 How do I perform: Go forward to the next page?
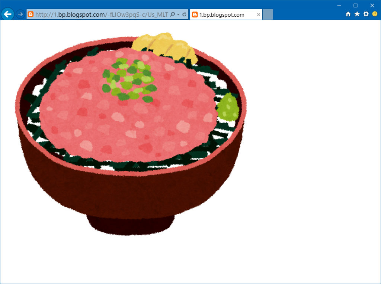(x=20, y=14)
